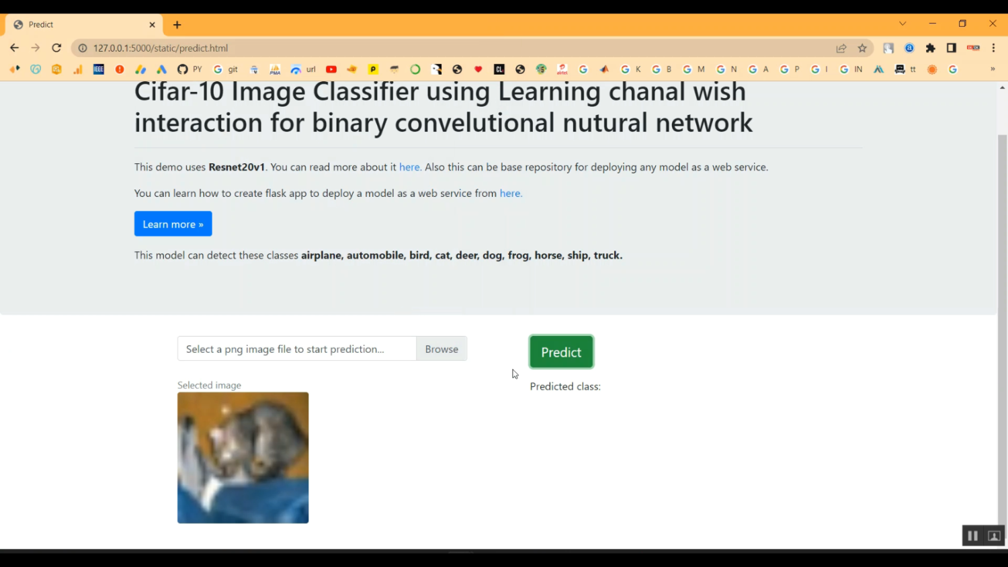
Task: Open the yellow 'P' bookmark
Action: pyautogui.click(x=373, y=69)
